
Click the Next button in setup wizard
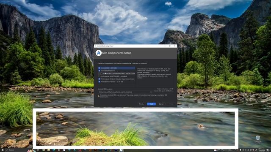coord(151,104)
